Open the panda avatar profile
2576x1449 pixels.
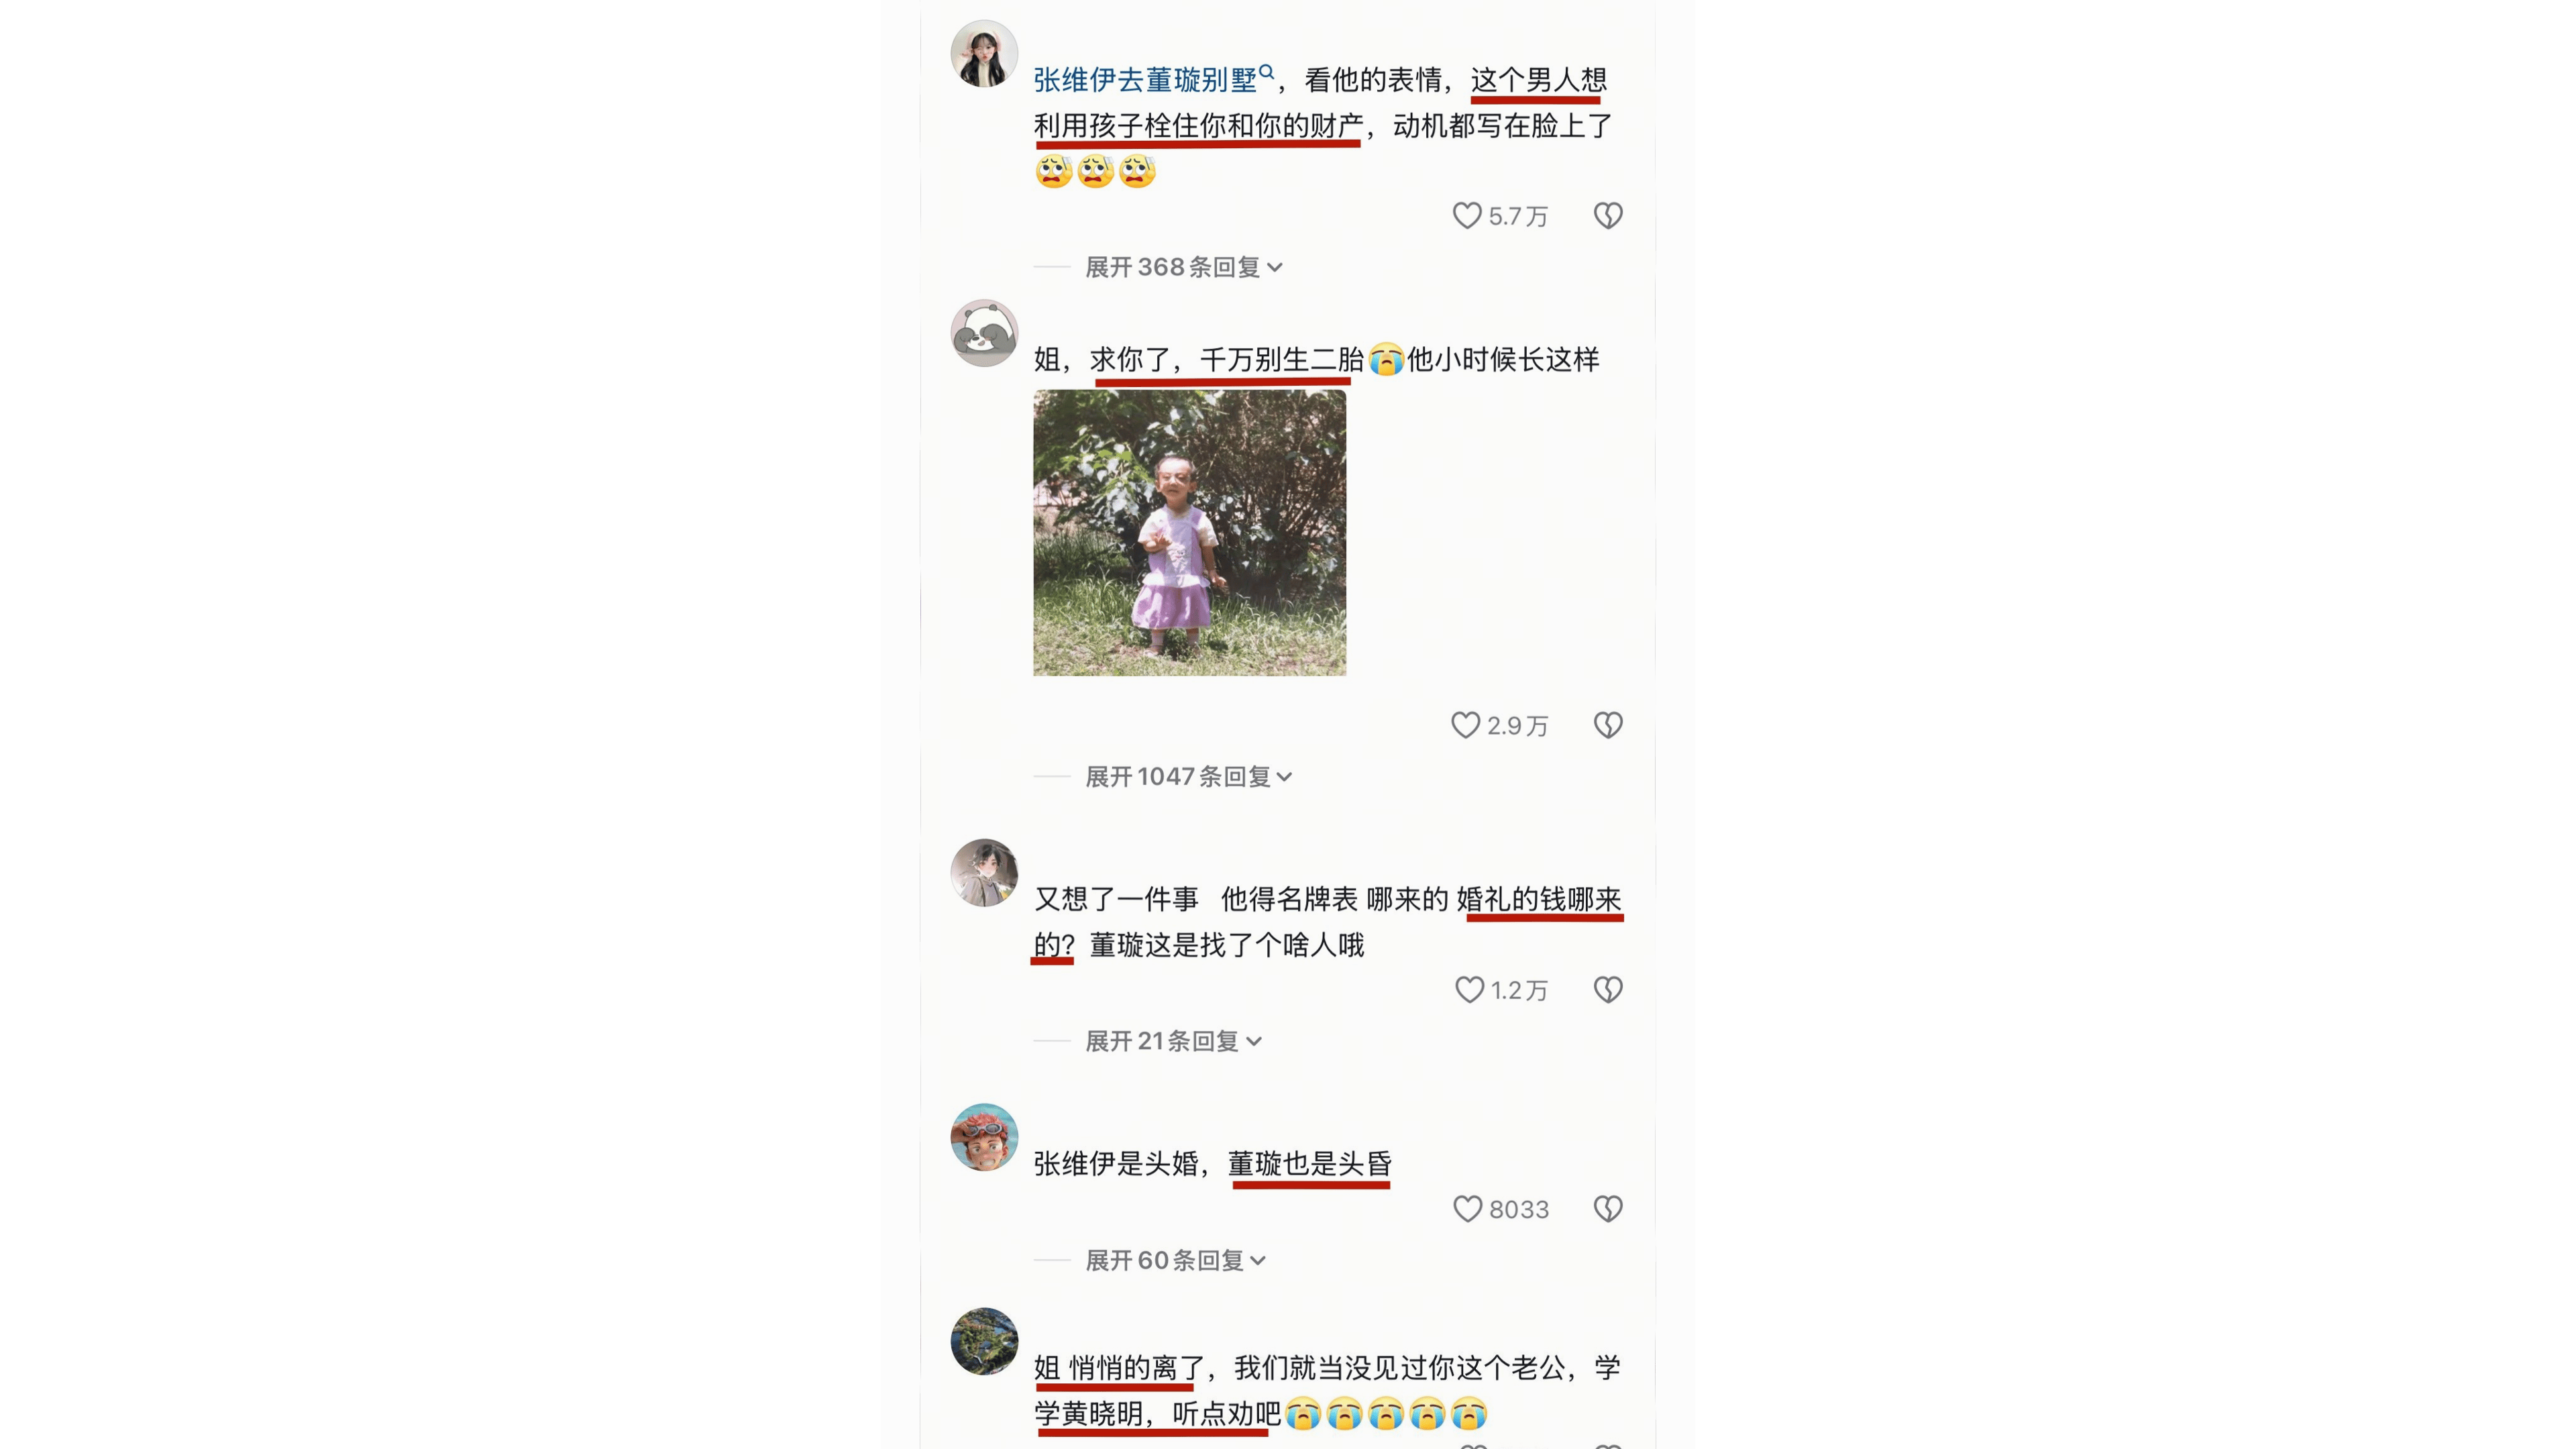[x=984, y=333]
